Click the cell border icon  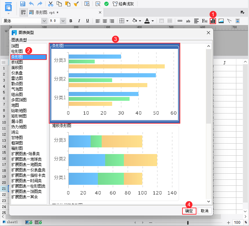122,21
